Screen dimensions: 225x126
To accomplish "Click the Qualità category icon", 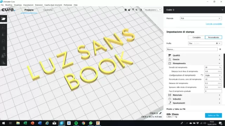I will tap(169, 55).
